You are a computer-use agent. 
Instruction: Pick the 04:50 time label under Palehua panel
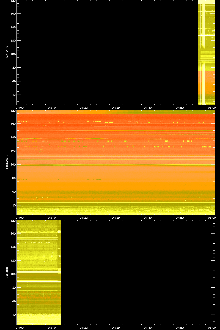[180, 328]
